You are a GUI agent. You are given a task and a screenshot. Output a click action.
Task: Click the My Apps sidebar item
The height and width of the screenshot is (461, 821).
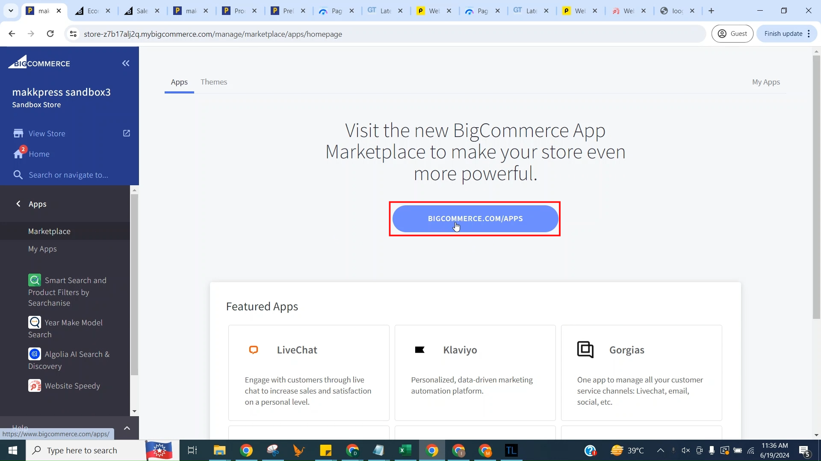[x=42, y=248]
